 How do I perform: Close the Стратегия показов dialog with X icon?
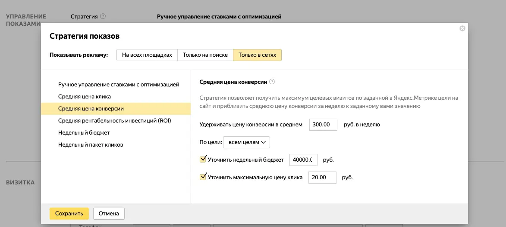[462, 28]
